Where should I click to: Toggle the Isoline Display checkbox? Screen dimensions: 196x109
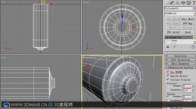point(168,79)
